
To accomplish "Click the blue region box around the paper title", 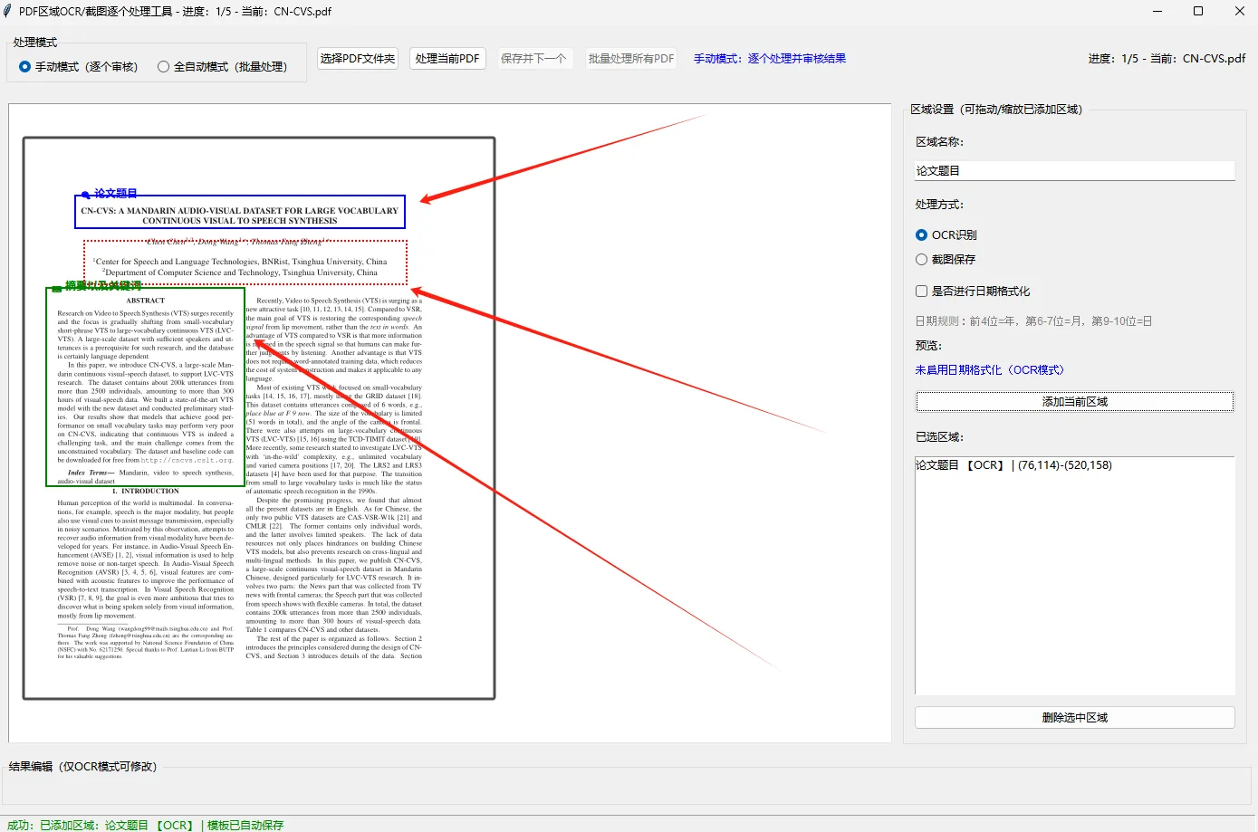I will pyautogui.click(x=239, y=214).
